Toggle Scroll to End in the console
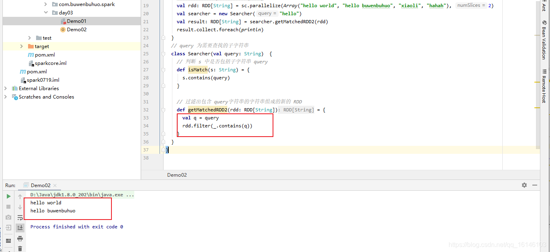The height and width of the screenshot is (252, 550). point(20,228)
